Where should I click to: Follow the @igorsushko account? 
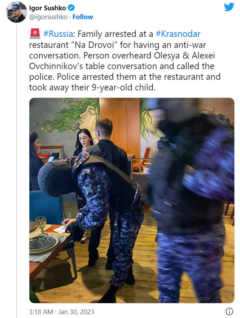pyautogui.click(x=83, y=17)
